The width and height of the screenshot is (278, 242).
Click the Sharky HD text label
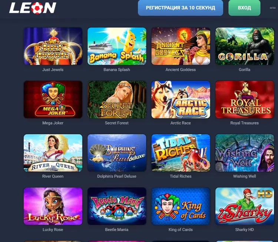[244, 230]
